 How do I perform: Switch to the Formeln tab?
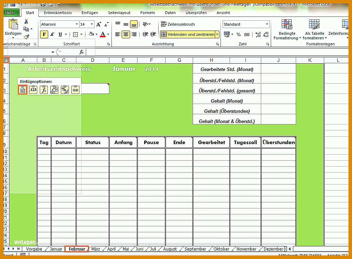point(147,13)
